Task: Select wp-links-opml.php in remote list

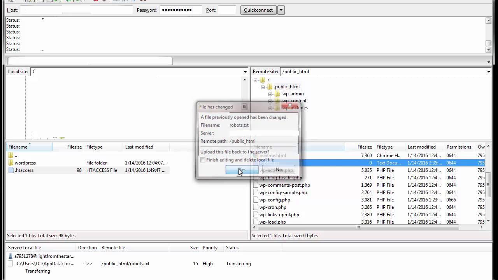Action: (x=279, y=215)
